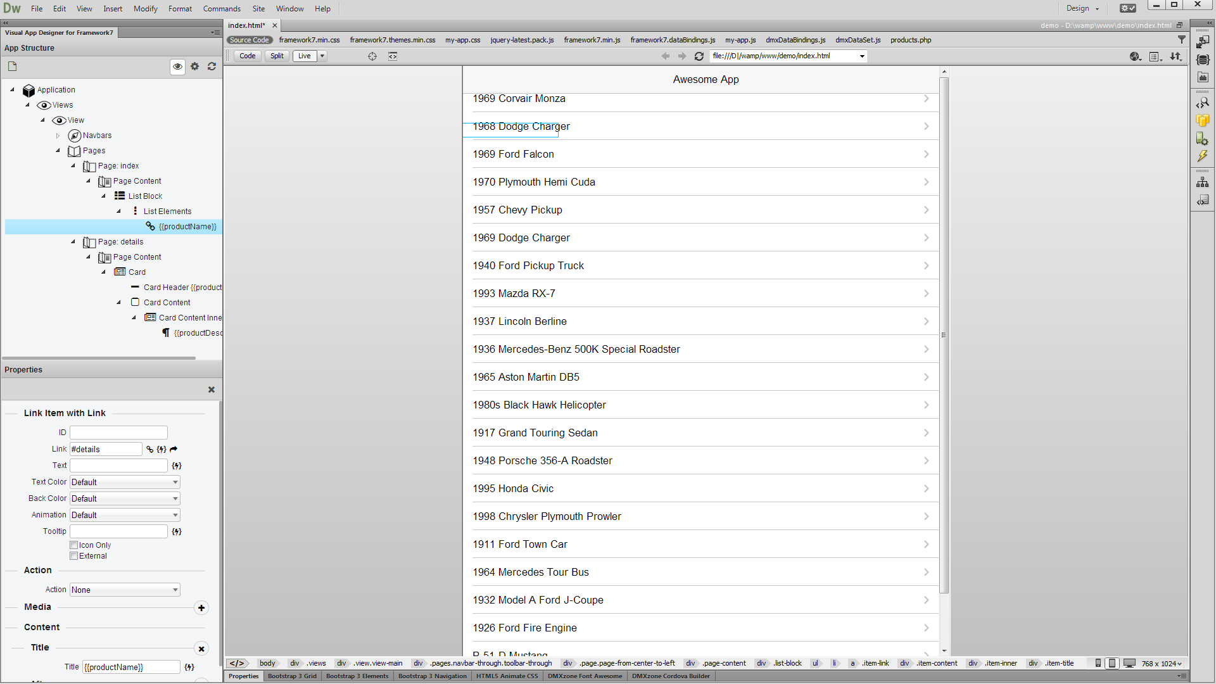Open the Server Behaviors lightning panel icon
This screenshot has width=1216, height=684.
click(x=1203, y=156)
